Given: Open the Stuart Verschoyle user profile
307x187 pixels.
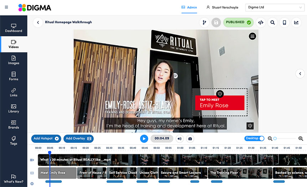Looking at the screenshot, I should [x=222, y=7].
